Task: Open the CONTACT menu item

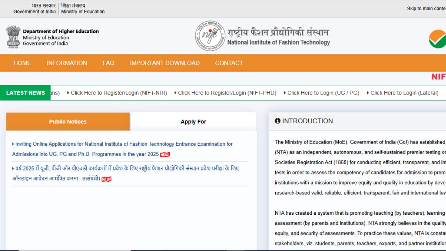Action: [x=229, y=63]
